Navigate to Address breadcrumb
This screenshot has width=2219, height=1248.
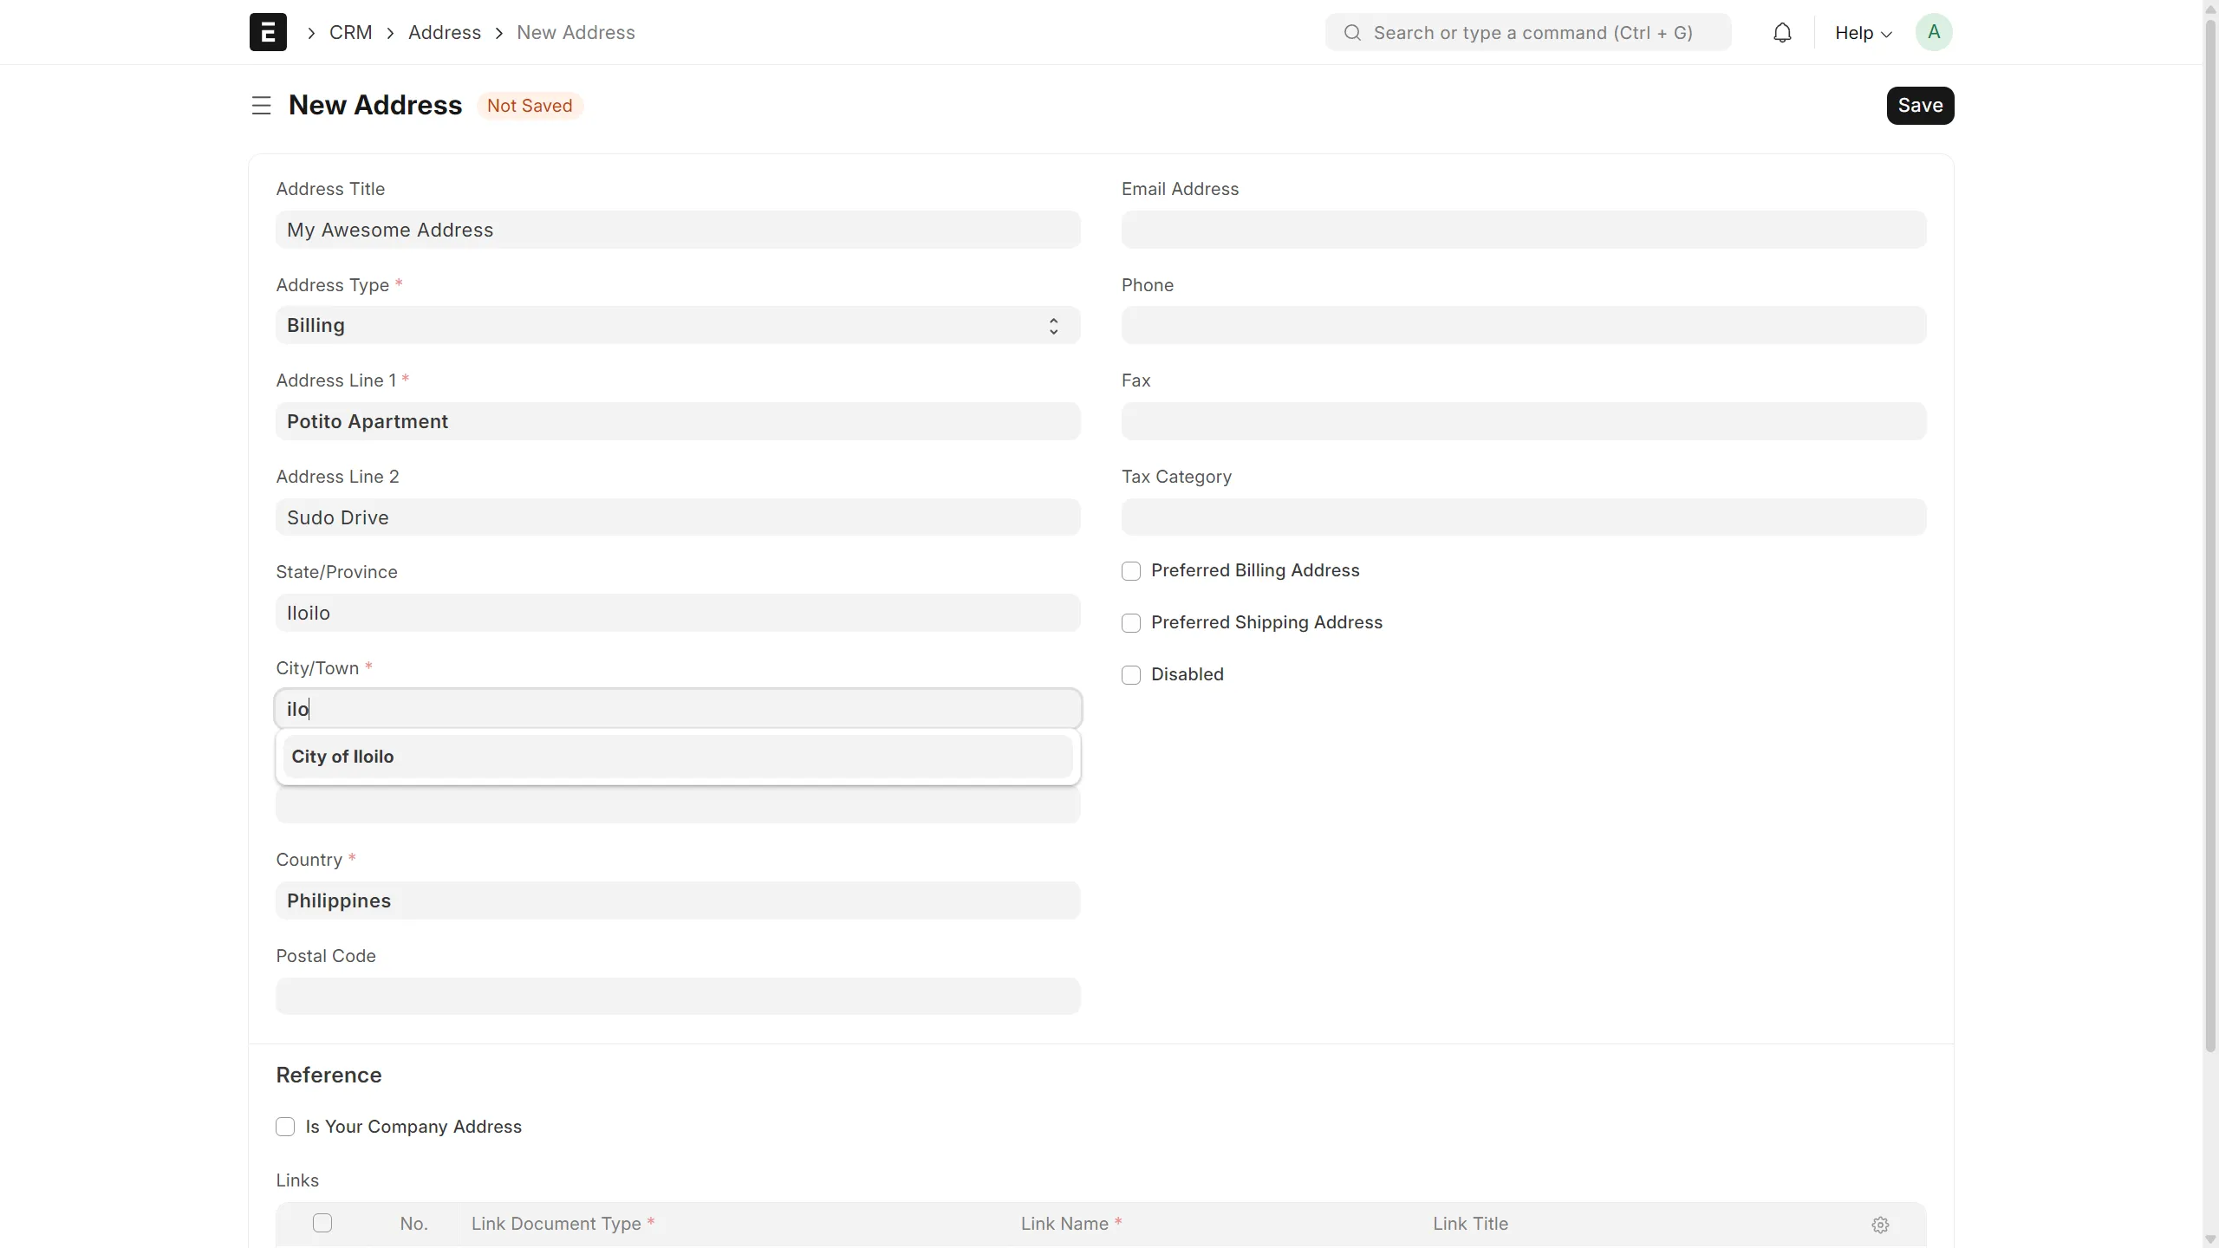tap(444, 33)
